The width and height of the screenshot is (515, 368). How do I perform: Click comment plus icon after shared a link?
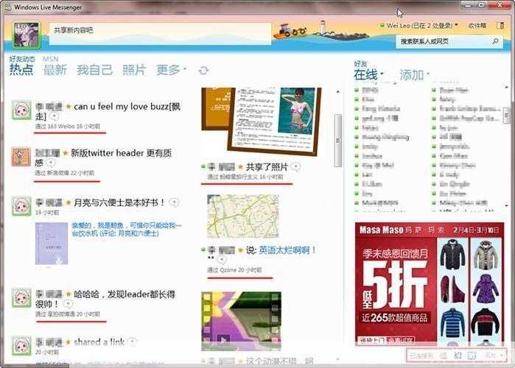(133, 342)
